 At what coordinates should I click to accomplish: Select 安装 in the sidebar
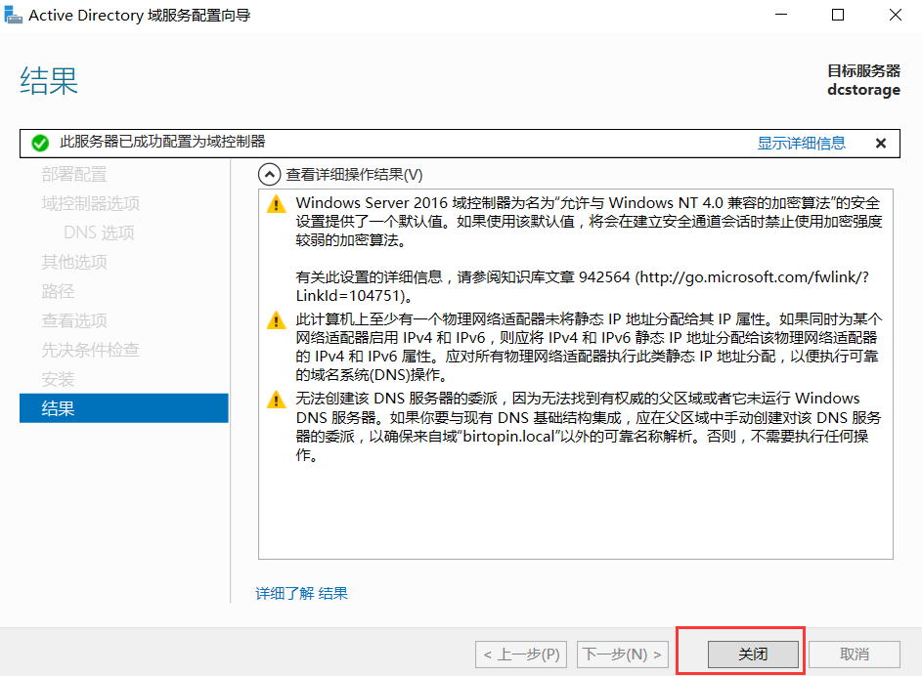coord(58,379)
